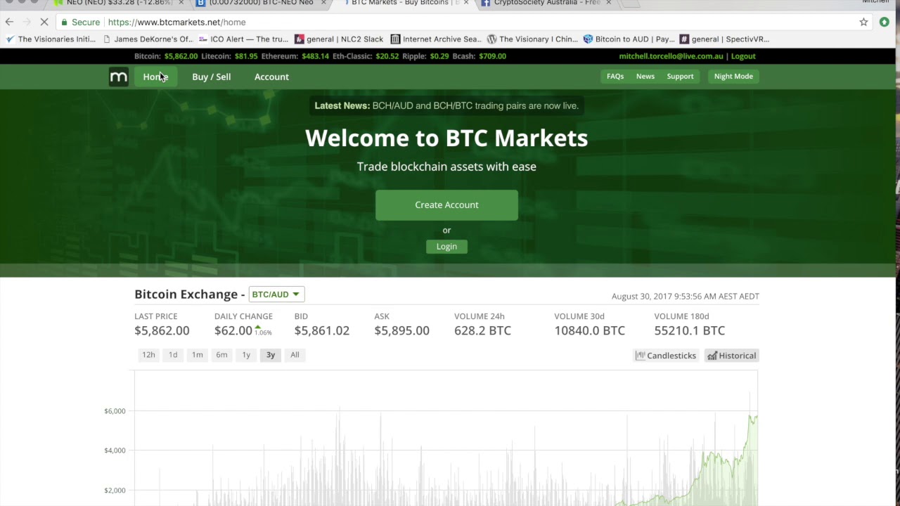The height and width of the screenshot is (506, 900).
Task: Open the News page
Action: (645, 76)
